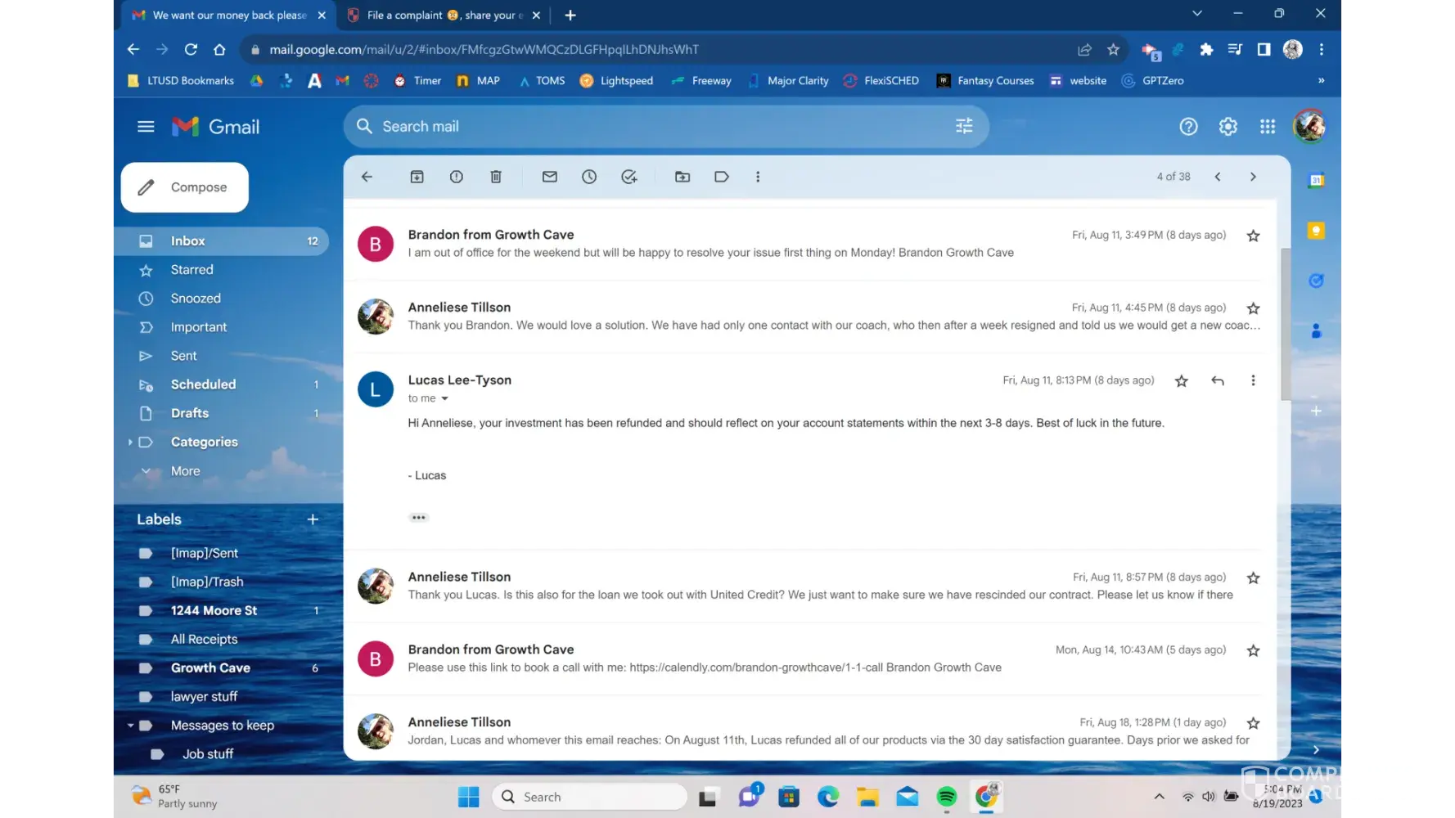The image size is (1455, 818).
Task: Show trimmed content with the ellipsis button
Action: 418,518
